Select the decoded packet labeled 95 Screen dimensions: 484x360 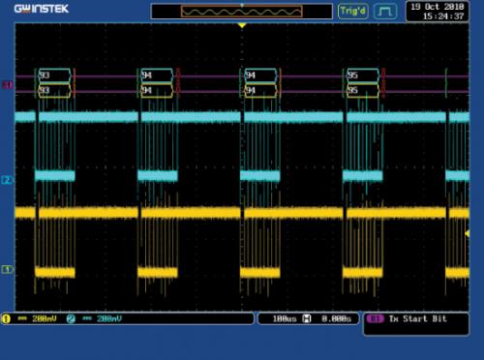[x=363, y=75]
